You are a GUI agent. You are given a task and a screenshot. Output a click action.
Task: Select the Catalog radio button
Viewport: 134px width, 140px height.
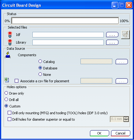click(x=40, y=61)
